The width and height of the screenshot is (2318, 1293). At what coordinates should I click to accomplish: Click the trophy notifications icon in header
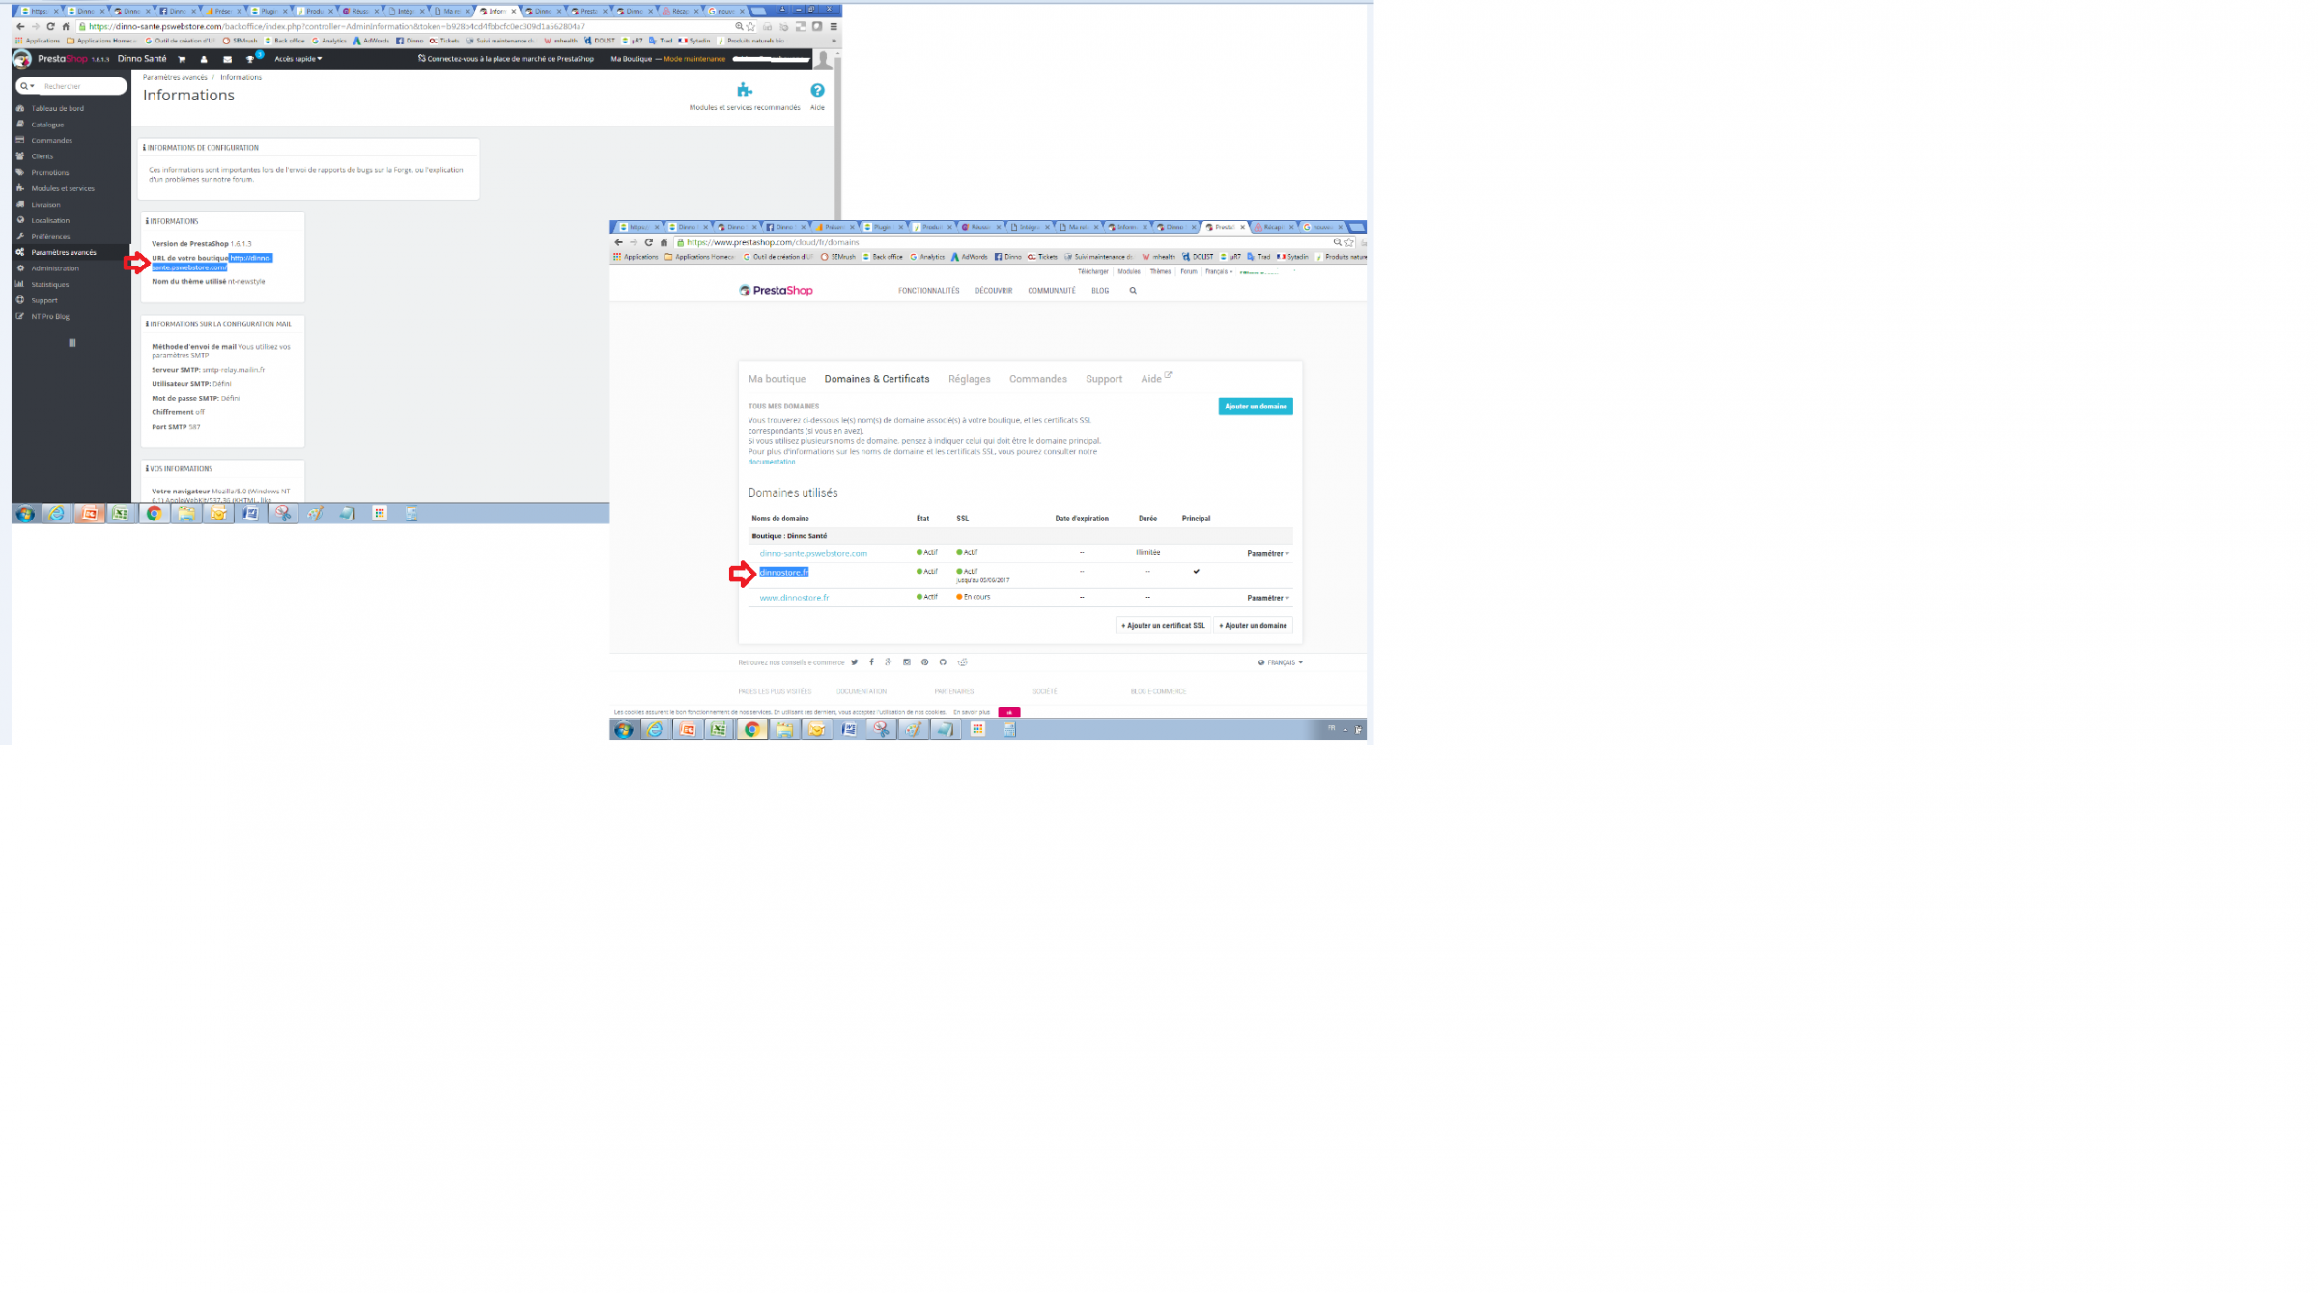pyautogui.click(x=250, y=59)
